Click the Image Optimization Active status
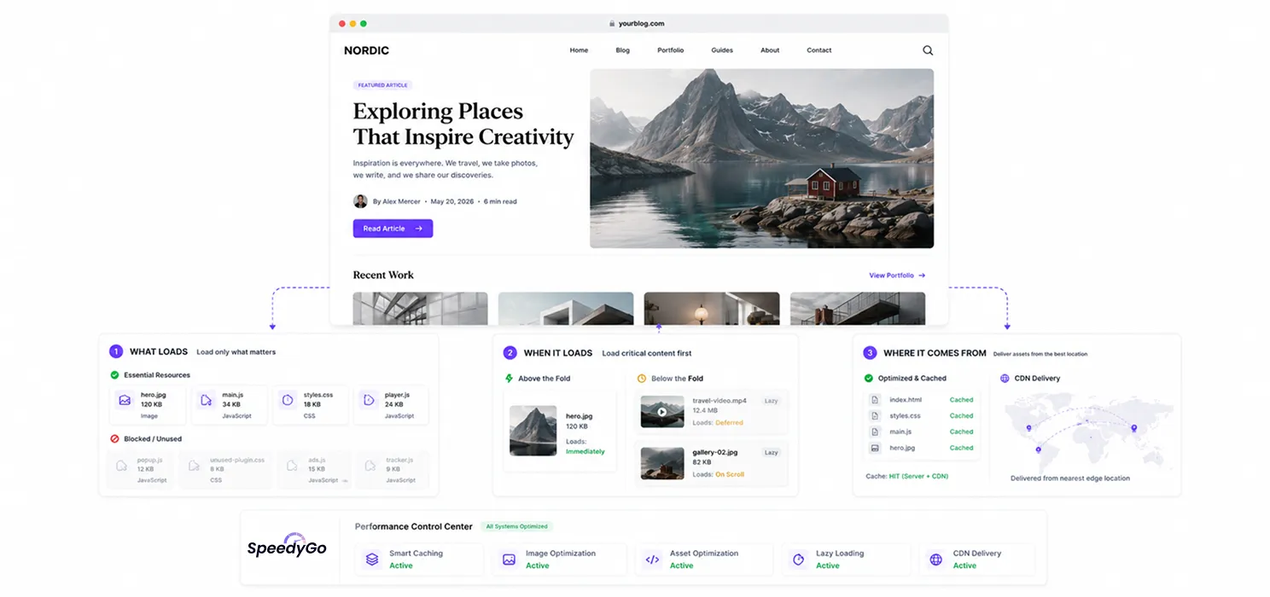The image size is (1270, 597). point(538,565)
